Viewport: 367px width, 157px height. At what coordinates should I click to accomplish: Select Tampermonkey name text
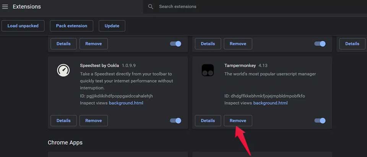tap(240, 66)
